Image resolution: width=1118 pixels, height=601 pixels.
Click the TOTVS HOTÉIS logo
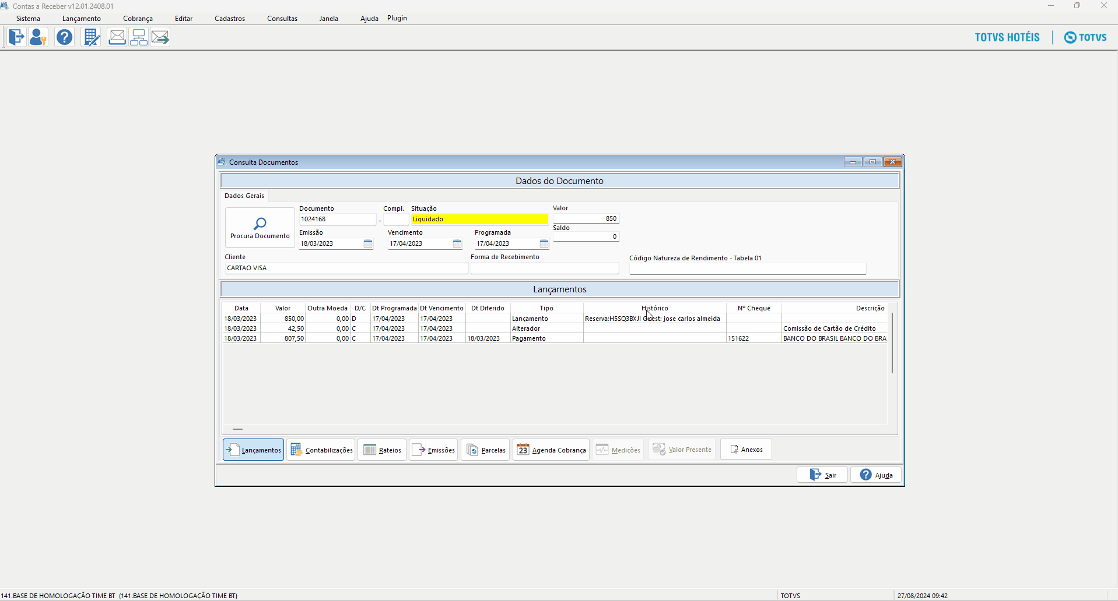click(1007, 37)
